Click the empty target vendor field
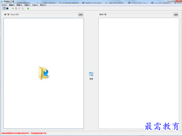Screen dimensions: 182x136 click(140, 14)
